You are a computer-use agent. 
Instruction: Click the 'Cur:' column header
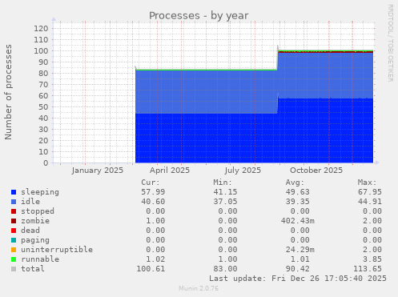[x=151, y=183]
